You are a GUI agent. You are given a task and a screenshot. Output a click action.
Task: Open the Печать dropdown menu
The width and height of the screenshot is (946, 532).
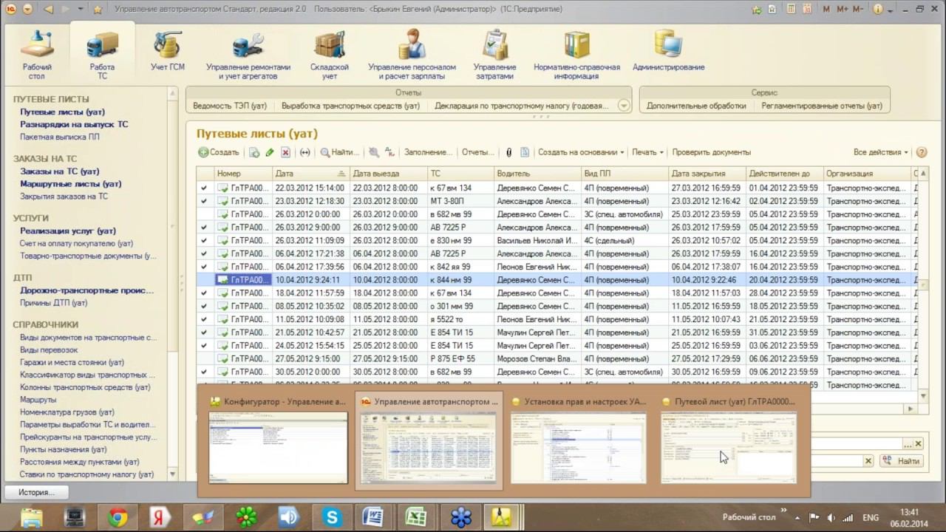click(647, 152)
